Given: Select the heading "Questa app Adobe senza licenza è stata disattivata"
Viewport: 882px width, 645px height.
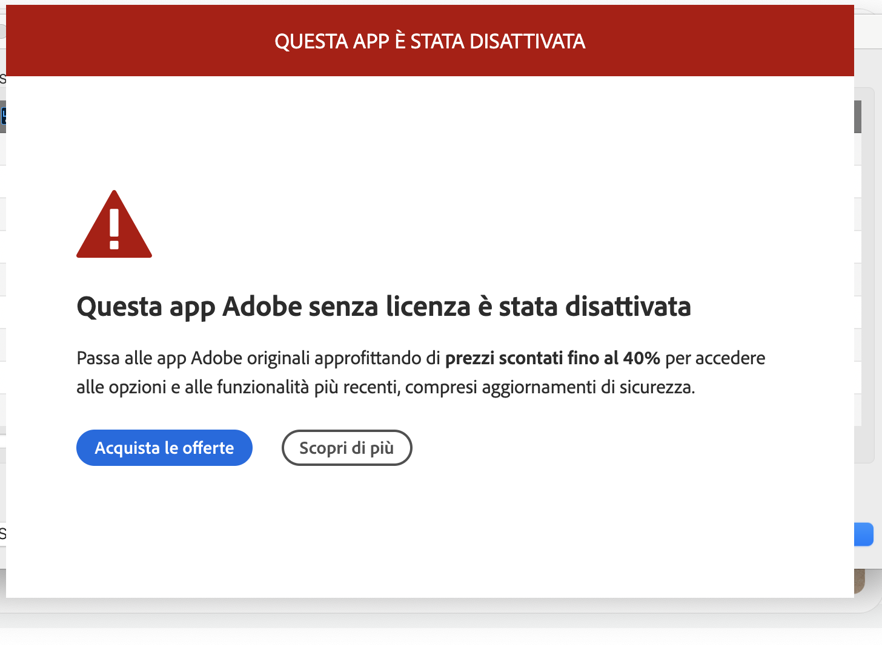Looking at the screenshot, I should [383, 306].
